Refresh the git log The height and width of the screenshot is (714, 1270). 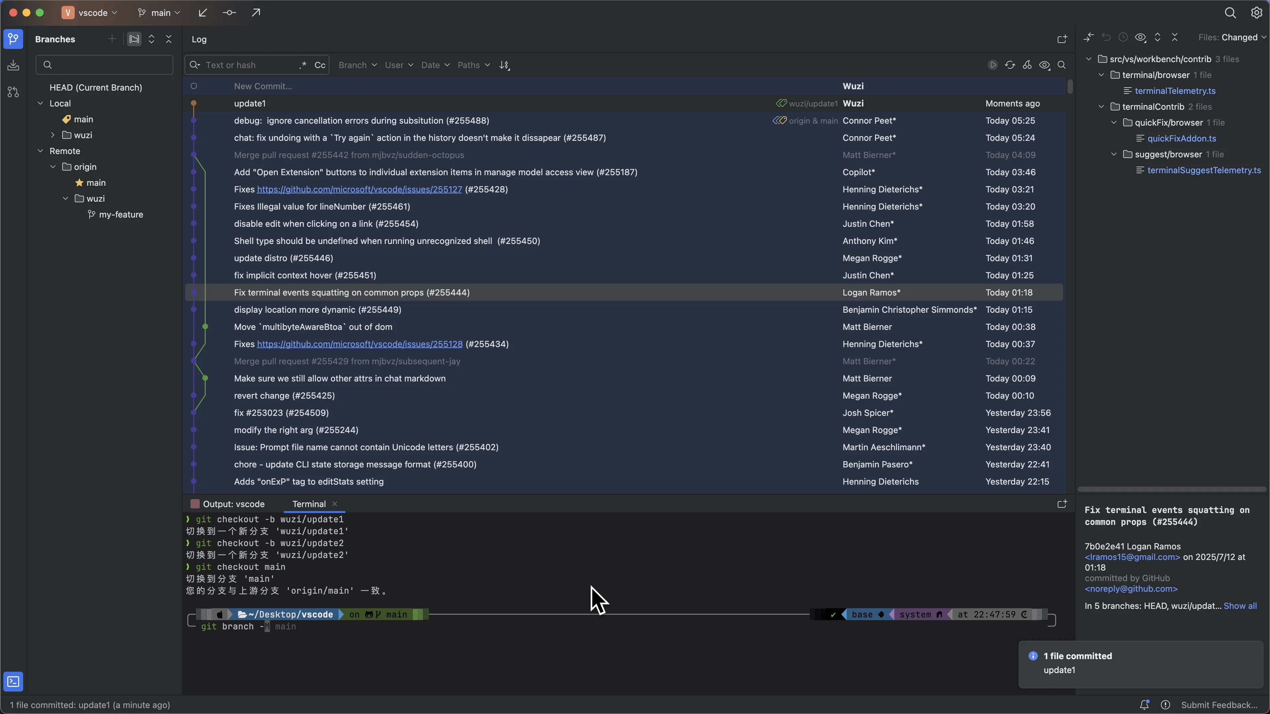(x=1010, y=65)
